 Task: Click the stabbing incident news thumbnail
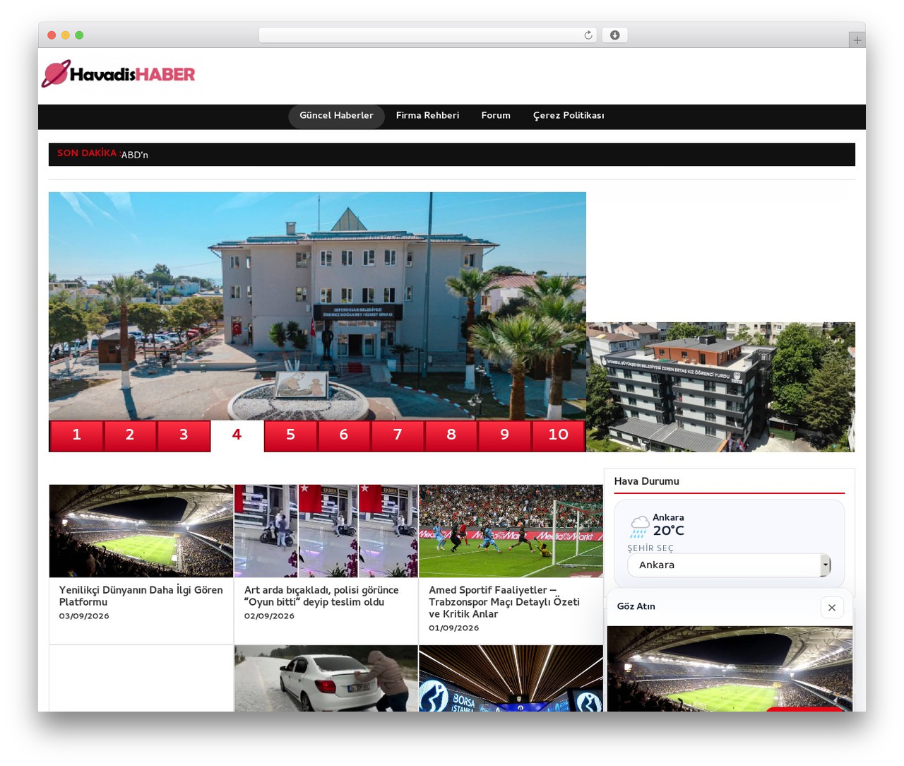click(326, 531)
